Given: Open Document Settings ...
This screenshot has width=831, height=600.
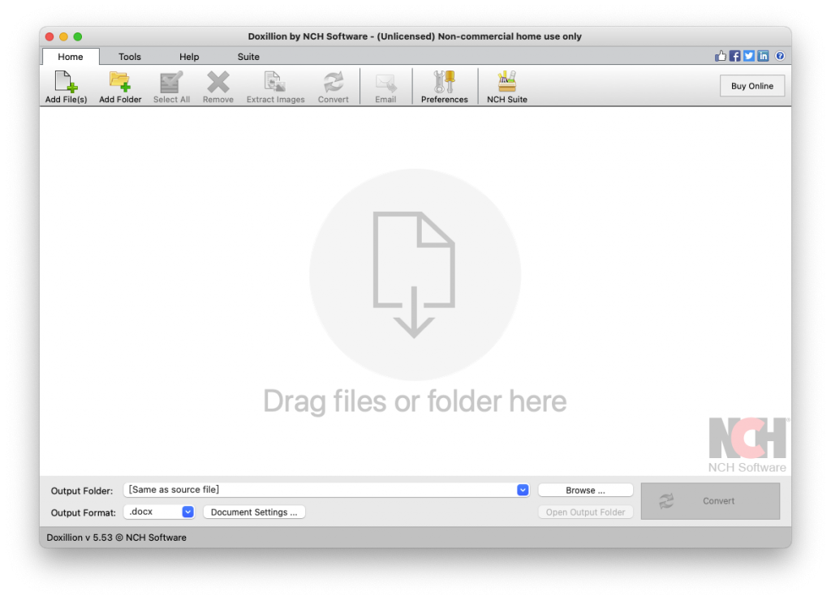Looking at the screenshot, I should [x=254, y=512].
